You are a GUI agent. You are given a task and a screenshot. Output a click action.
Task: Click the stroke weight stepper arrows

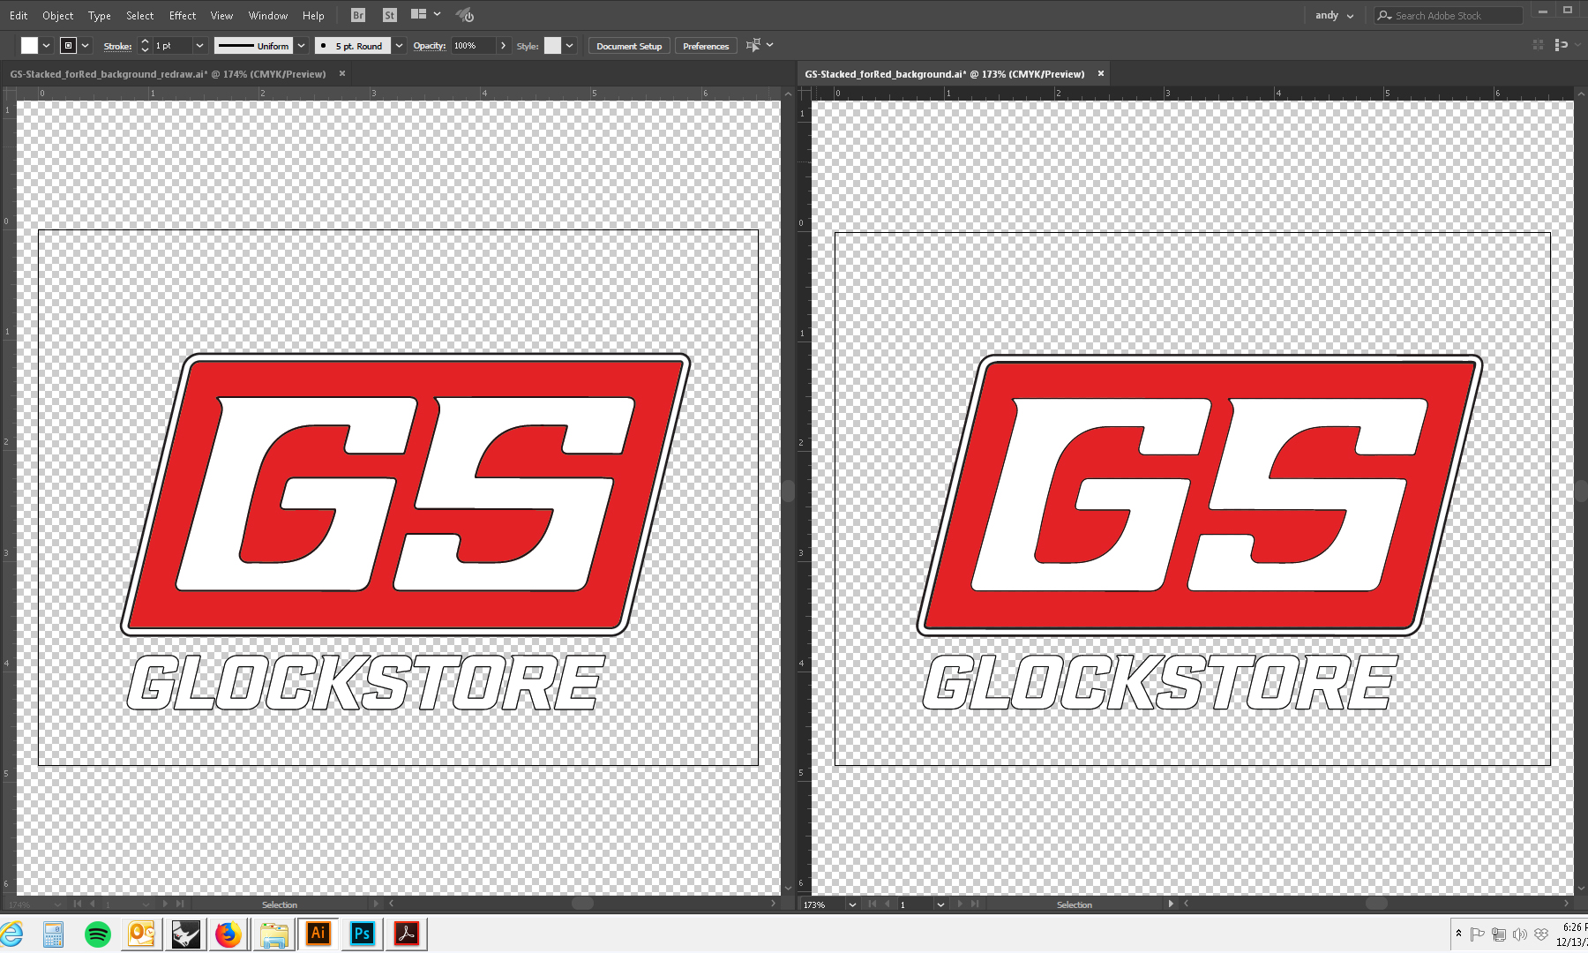coord(145,45)
